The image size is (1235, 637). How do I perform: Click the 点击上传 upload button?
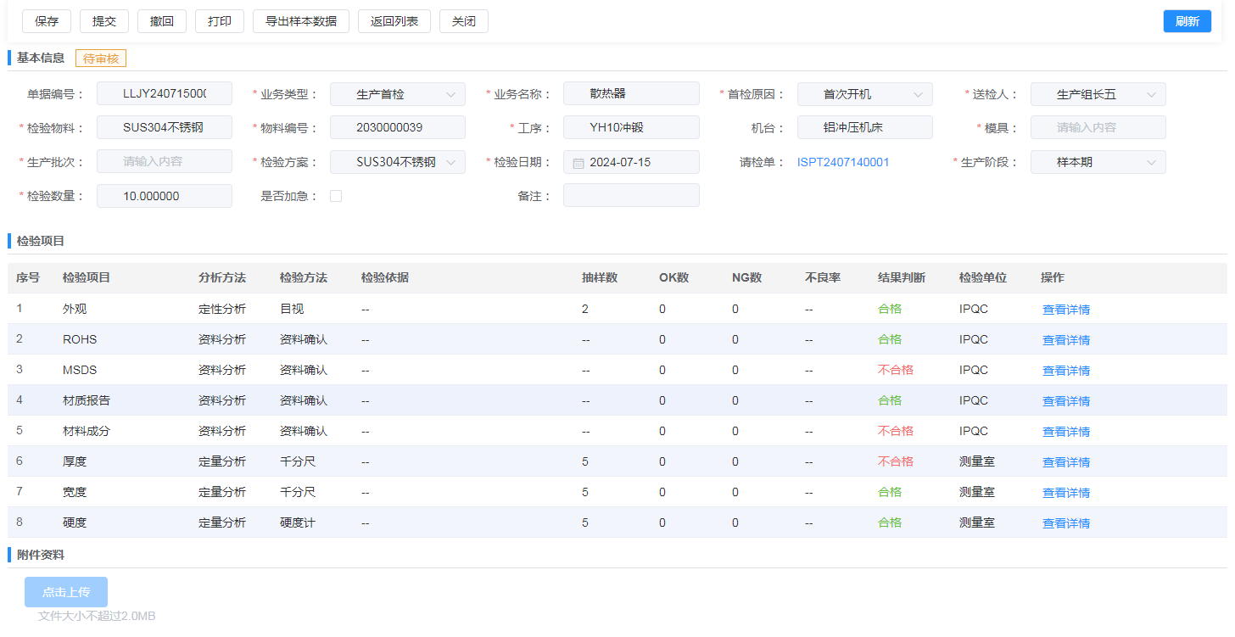tap(66, 592)
